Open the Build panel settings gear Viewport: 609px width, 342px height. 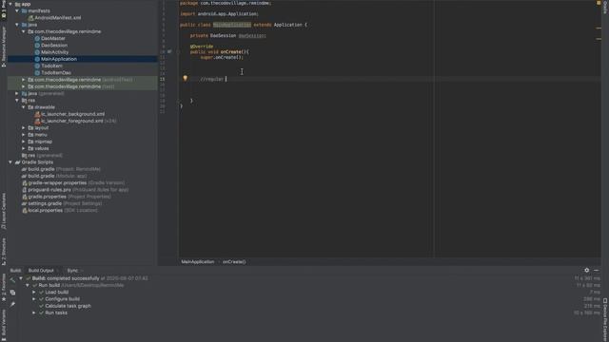[x=586, y=270]
